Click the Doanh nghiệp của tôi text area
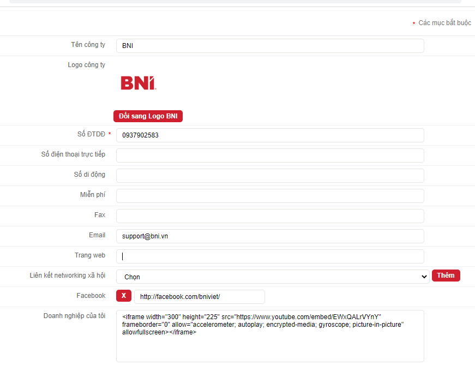Image resolution: width=475 pixels, height=365 pixels. point(270,336)
